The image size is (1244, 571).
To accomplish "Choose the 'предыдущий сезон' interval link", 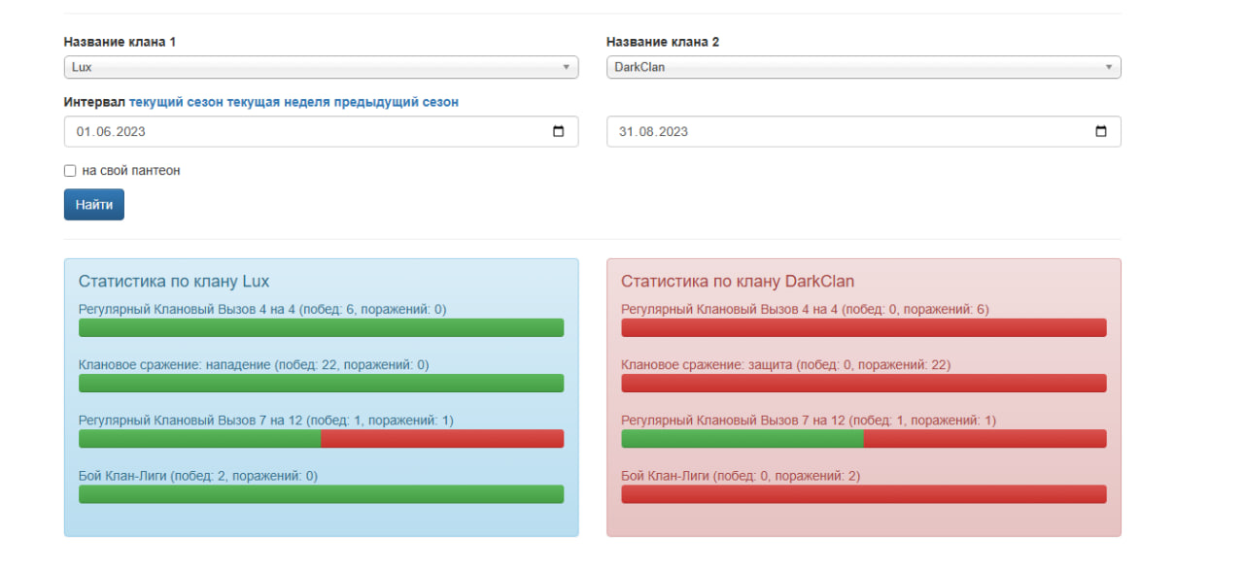I will 397,102.
